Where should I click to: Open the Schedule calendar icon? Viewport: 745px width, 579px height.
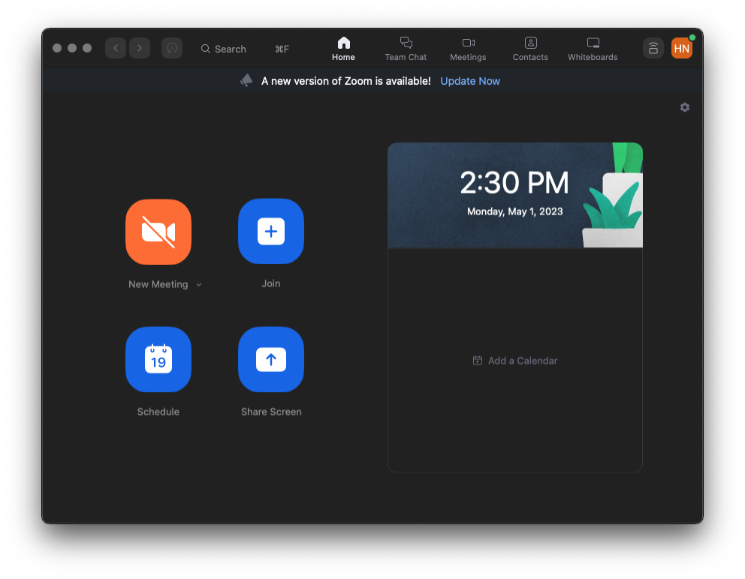point(158,359)
